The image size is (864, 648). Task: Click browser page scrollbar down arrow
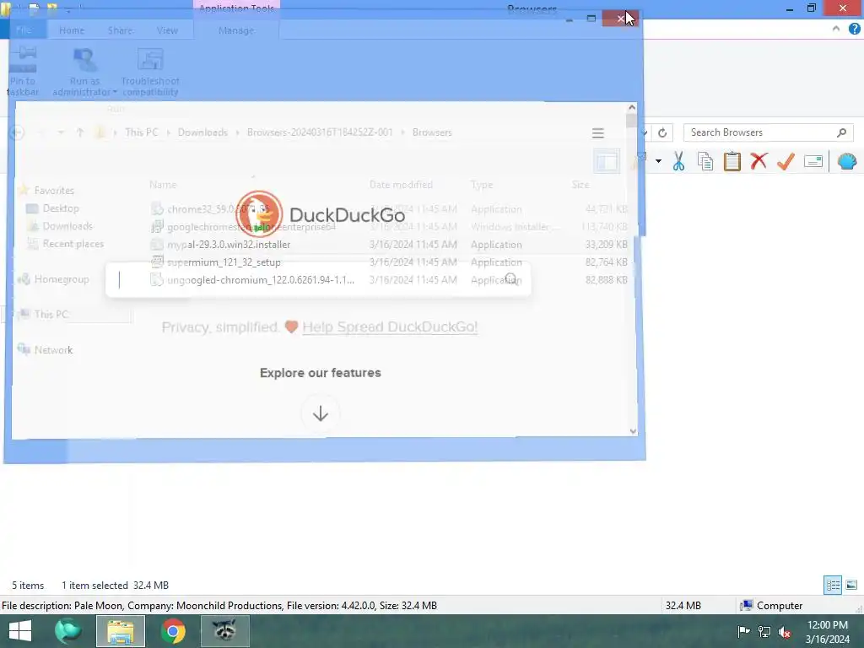[x=633, y=431]
